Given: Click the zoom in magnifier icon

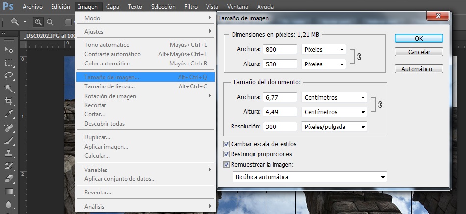Looking at the screenshot, I should tap(38, 21).
